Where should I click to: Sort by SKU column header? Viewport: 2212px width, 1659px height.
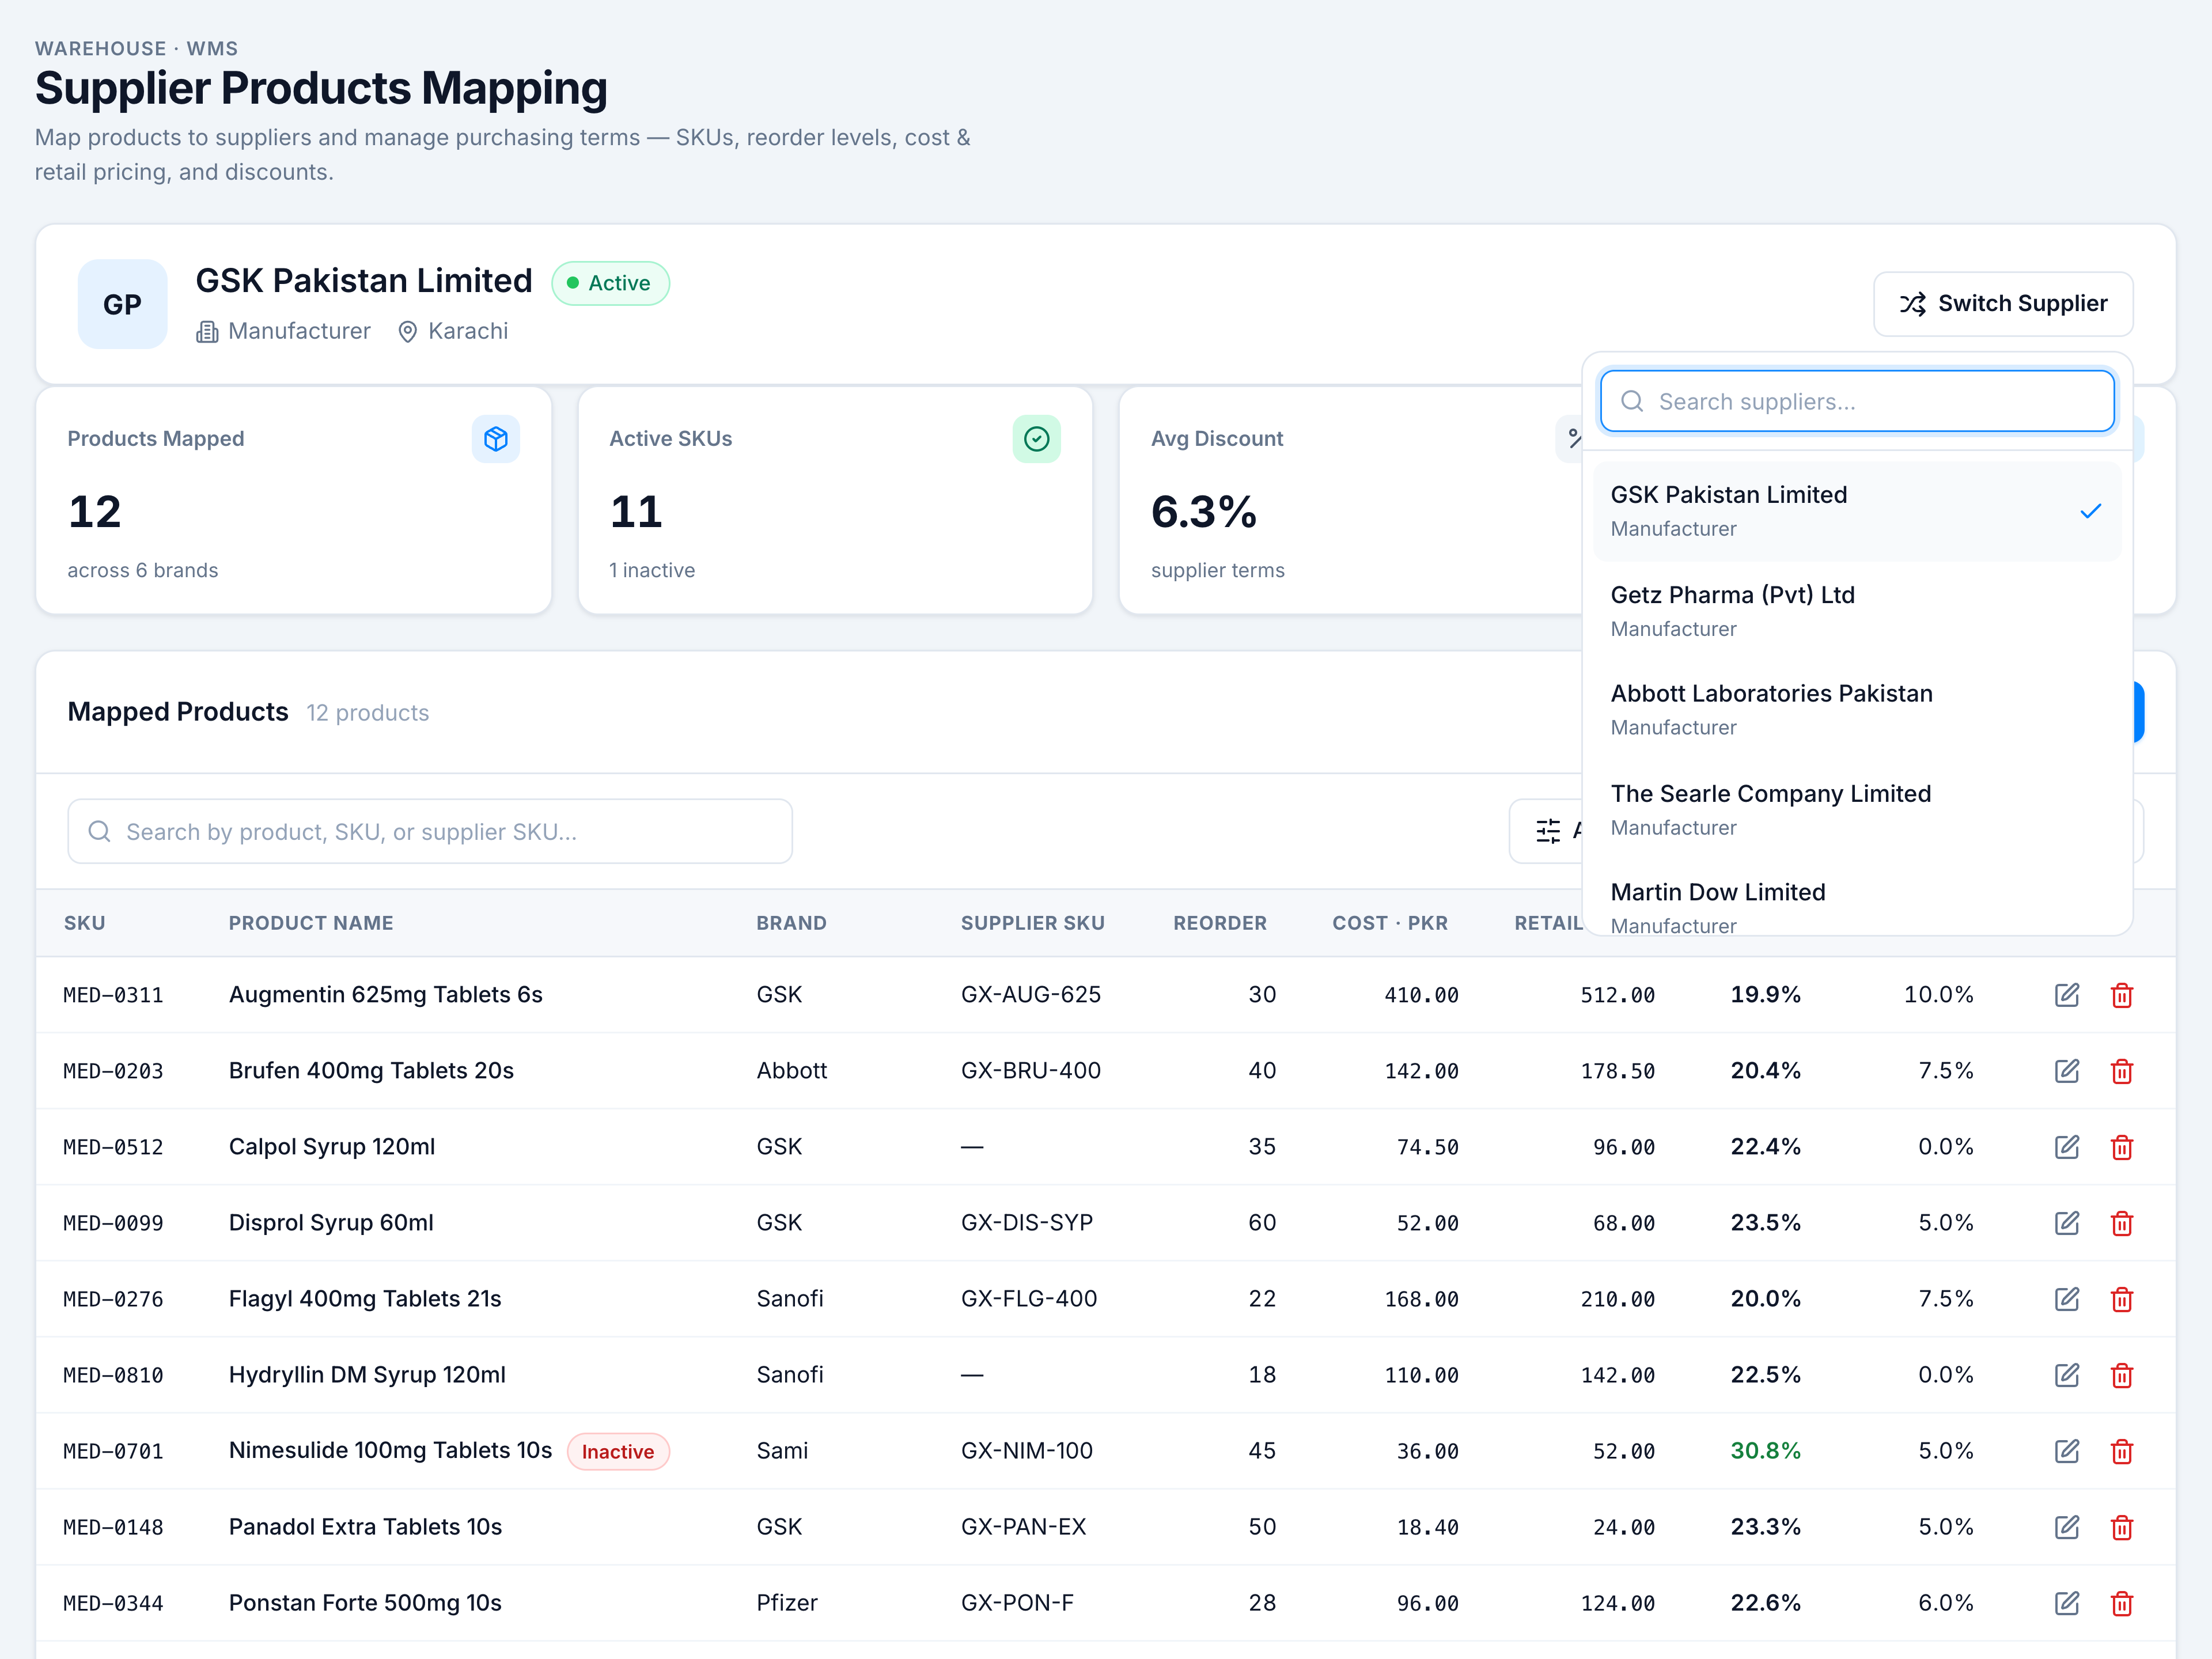[85, 923]
